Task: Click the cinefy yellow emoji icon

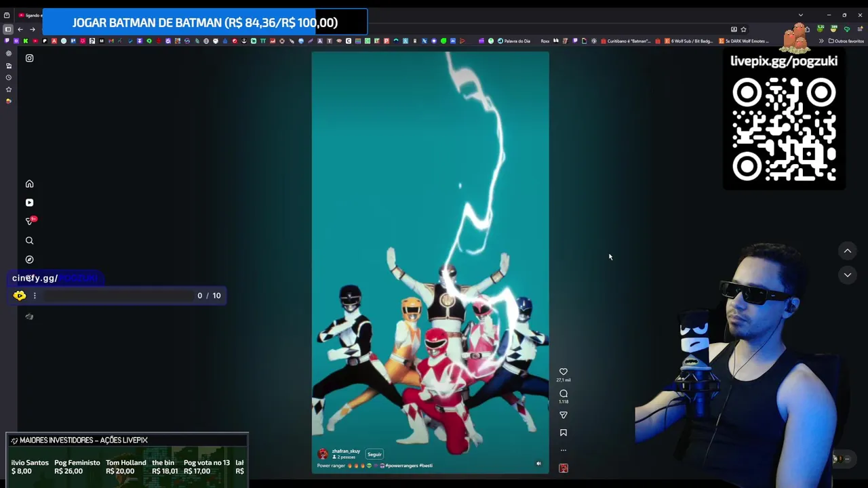Action: (20, 296)
